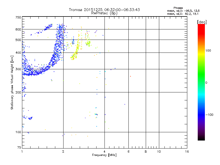Viewport: 220px width, 165px height.
Task: Click the '0' colorbar tick label
Action: tap(206, 83)
